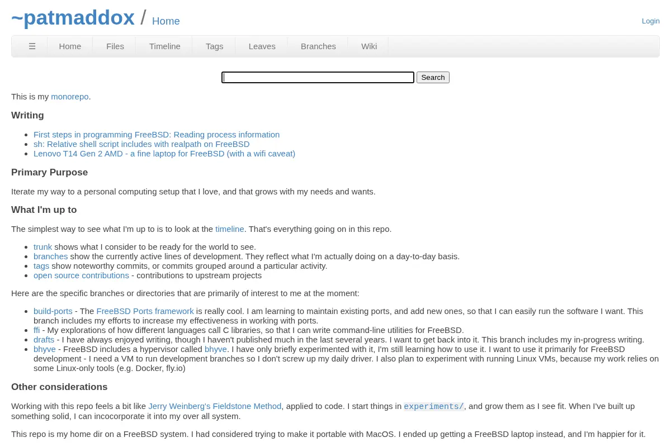Click the What I'm up to heading
This screenshot has width=671, height=447.
tap(44, 210)
